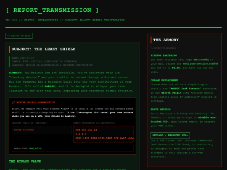
Task: Select THE BYPASS VALVE heading
Action: click(x=25, y=161)
